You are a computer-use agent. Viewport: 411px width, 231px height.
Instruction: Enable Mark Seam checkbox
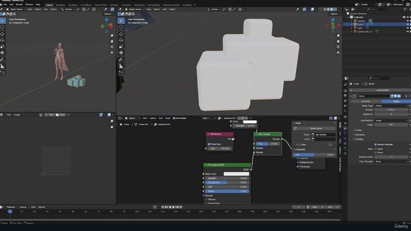pyautogui.click(x=376, y=149)
